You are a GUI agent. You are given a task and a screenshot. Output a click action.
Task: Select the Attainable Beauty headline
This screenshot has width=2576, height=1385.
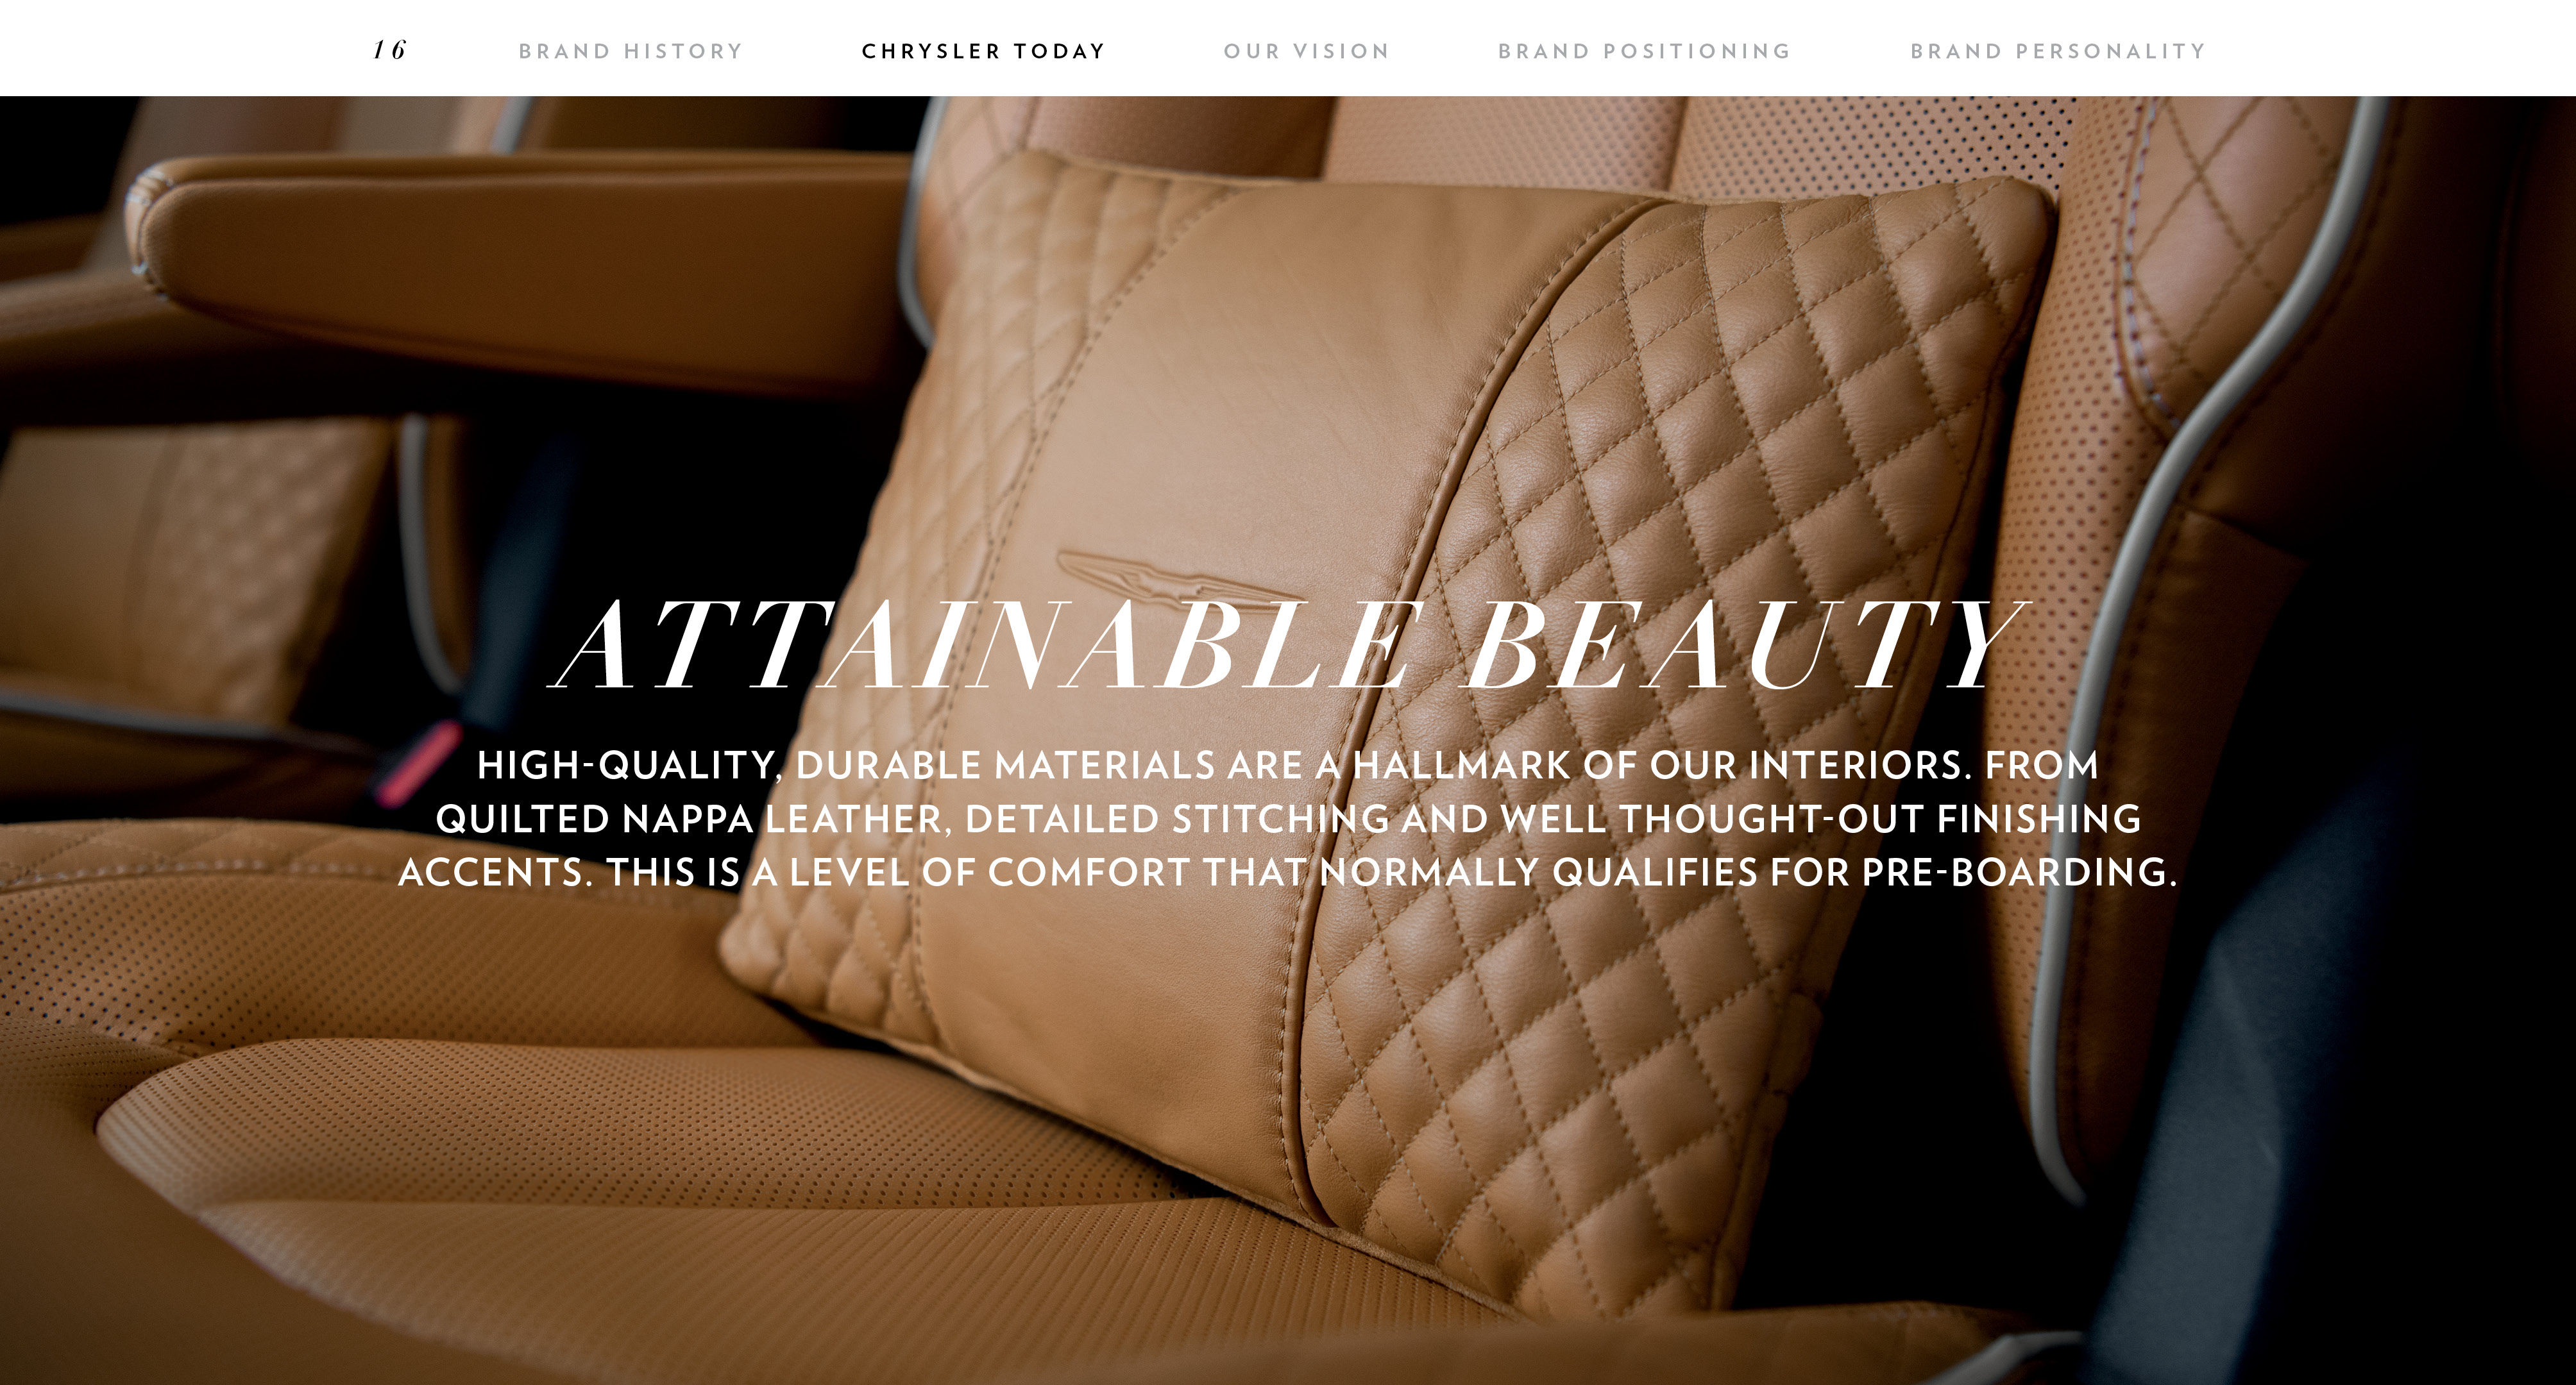click(x=1290, y=645)
